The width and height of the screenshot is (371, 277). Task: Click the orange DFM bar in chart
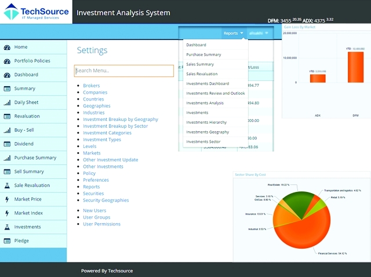click(355, 67)
